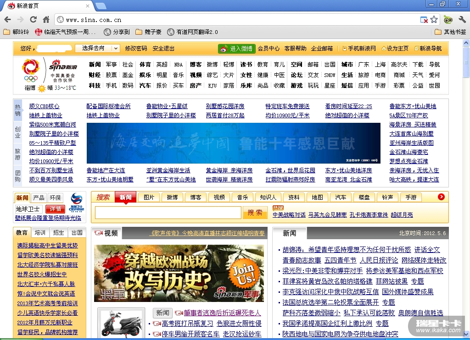Reload the page with refresh icon
Screen dimensions: 470x340
coord(33,20)
